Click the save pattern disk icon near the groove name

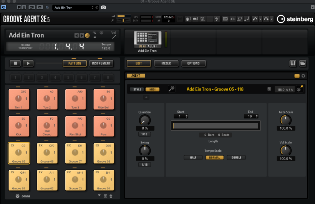click(269, 89)
